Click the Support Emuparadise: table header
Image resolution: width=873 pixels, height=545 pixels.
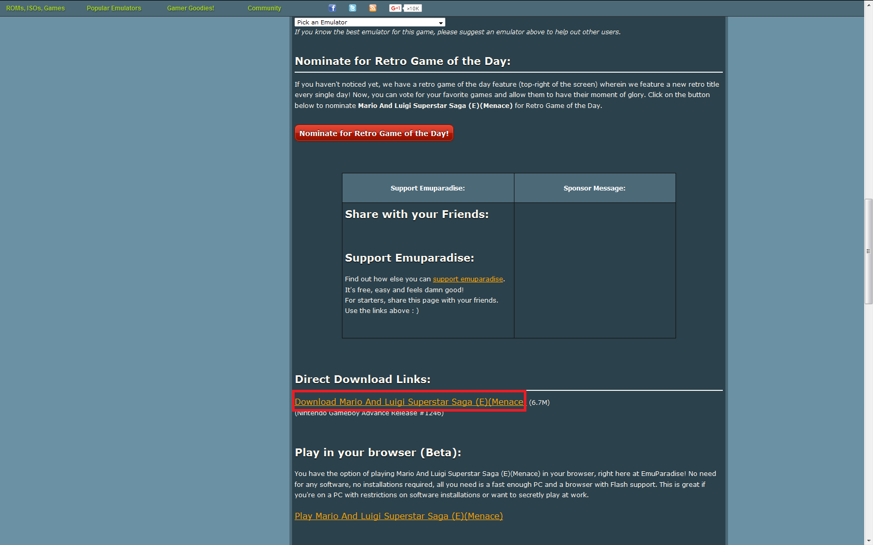click(x=428, y=188)
